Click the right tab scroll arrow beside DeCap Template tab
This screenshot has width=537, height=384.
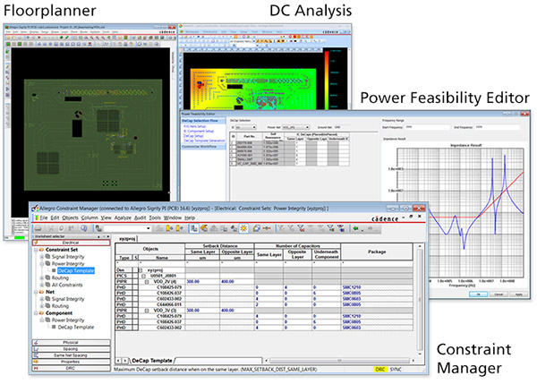point(125,361)
